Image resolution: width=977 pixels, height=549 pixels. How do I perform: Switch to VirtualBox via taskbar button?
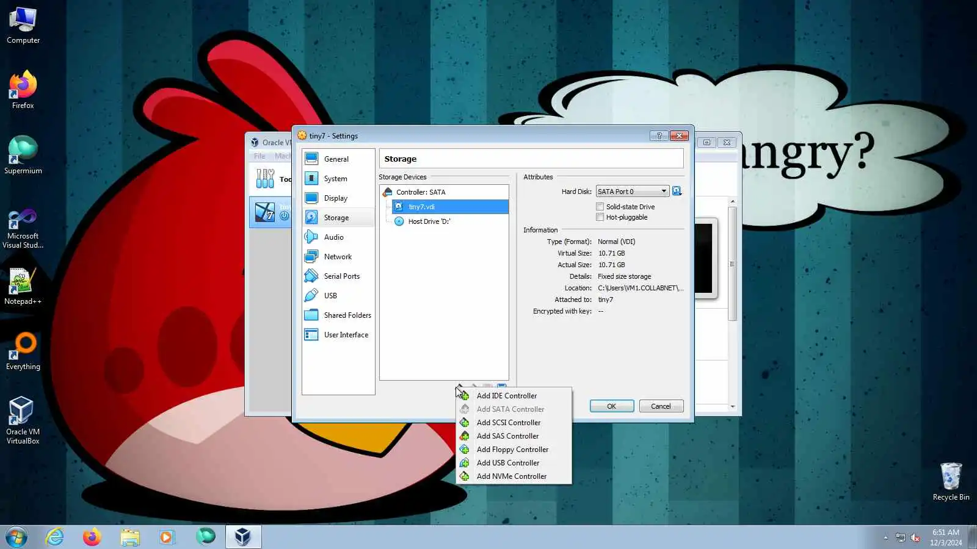tap(243, 537)
